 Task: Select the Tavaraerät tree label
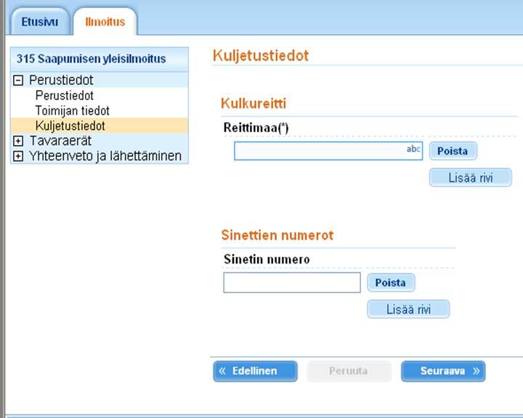[60, 141]
